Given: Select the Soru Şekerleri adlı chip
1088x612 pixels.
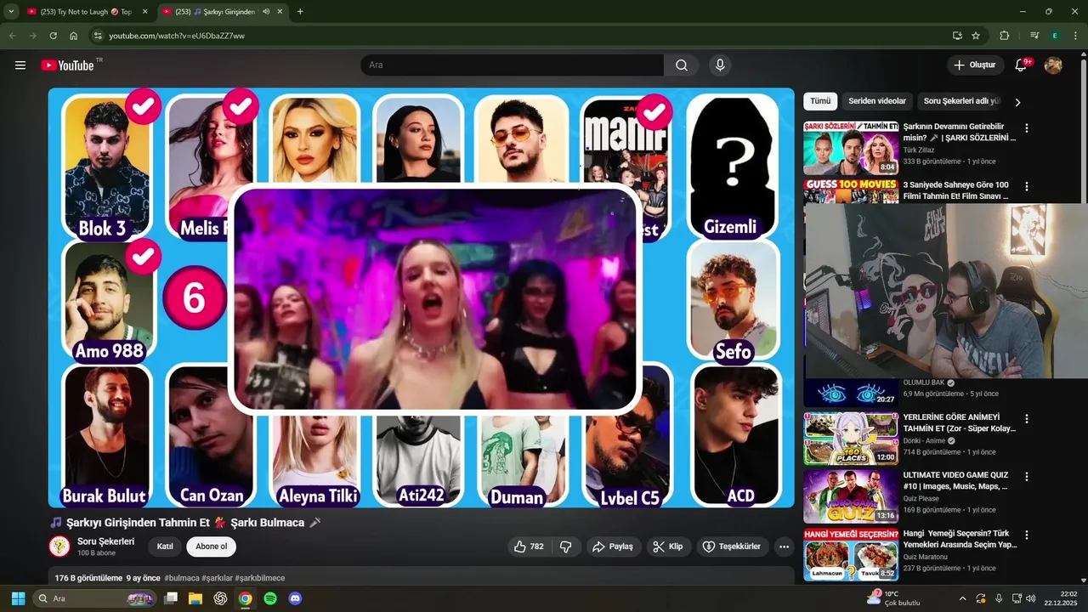Looking at the screenshot, I should coord(961,101).
